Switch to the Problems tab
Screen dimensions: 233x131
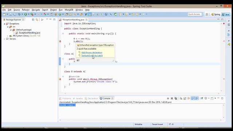pyautogui.click(x=65, y=99)
